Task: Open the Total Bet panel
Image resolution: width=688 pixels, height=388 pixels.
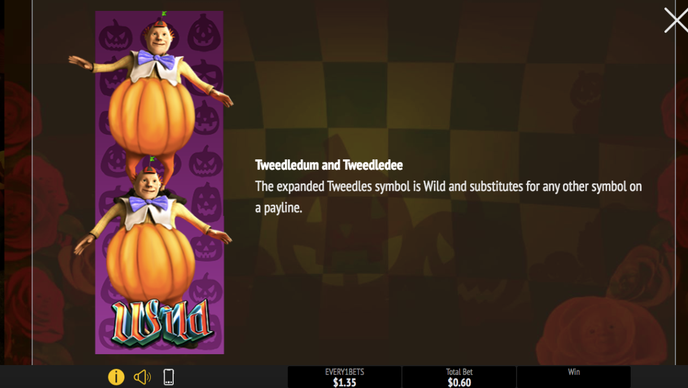Action: (459, 377)
